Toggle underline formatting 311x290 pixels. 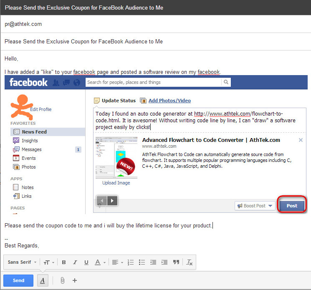[86, 262]
